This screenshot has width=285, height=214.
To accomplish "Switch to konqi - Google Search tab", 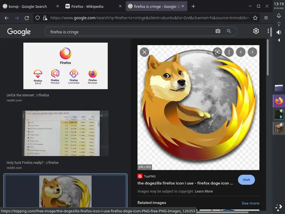I will (x=28, y=6).
